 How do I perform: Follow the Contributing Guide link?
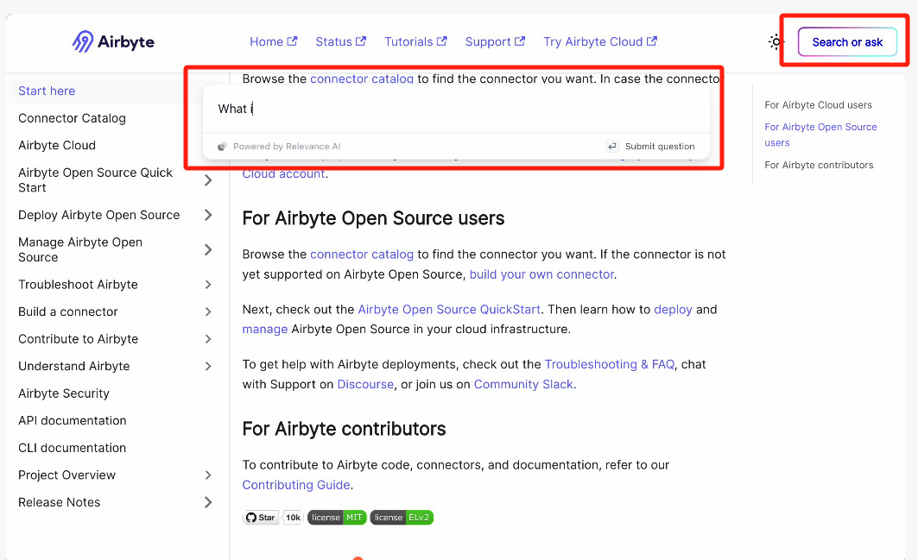(296, 485)
